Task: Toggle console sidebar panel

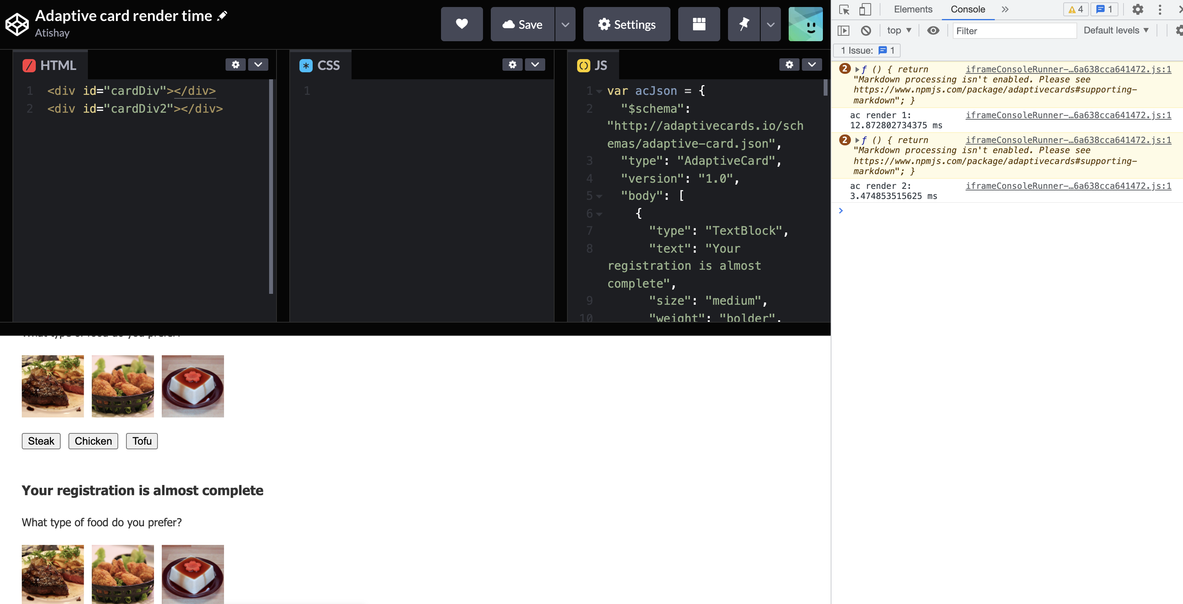Action: coord(843,31)
